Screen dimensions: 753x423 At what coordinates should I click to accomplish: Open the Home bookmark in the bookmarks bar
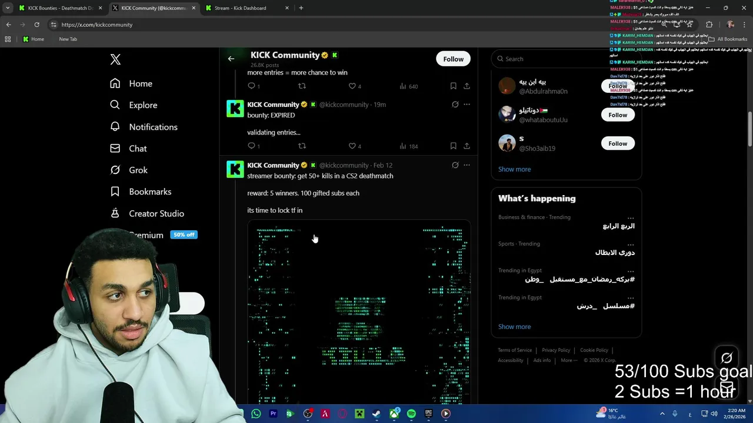[x=33, y=39]
